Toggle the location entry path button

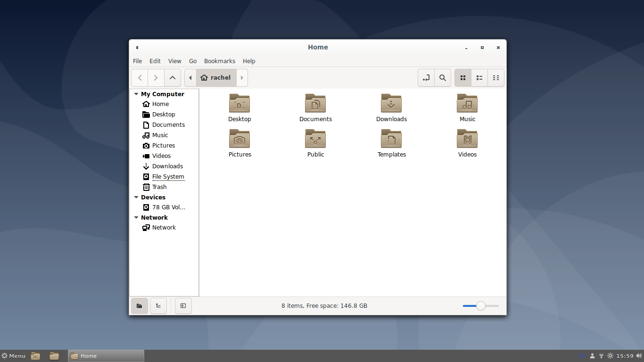[x=426, y=78]
